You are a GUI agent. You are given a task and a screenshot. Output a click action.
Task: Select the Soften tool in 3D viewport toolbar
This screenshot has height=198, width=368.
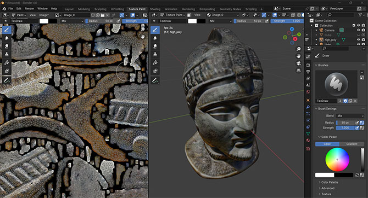pyautogui.click(x=155, y=38)
